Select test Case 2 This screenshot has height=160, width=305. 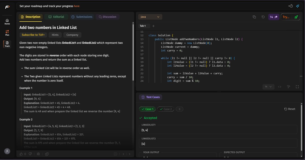(x=166, y=109)
